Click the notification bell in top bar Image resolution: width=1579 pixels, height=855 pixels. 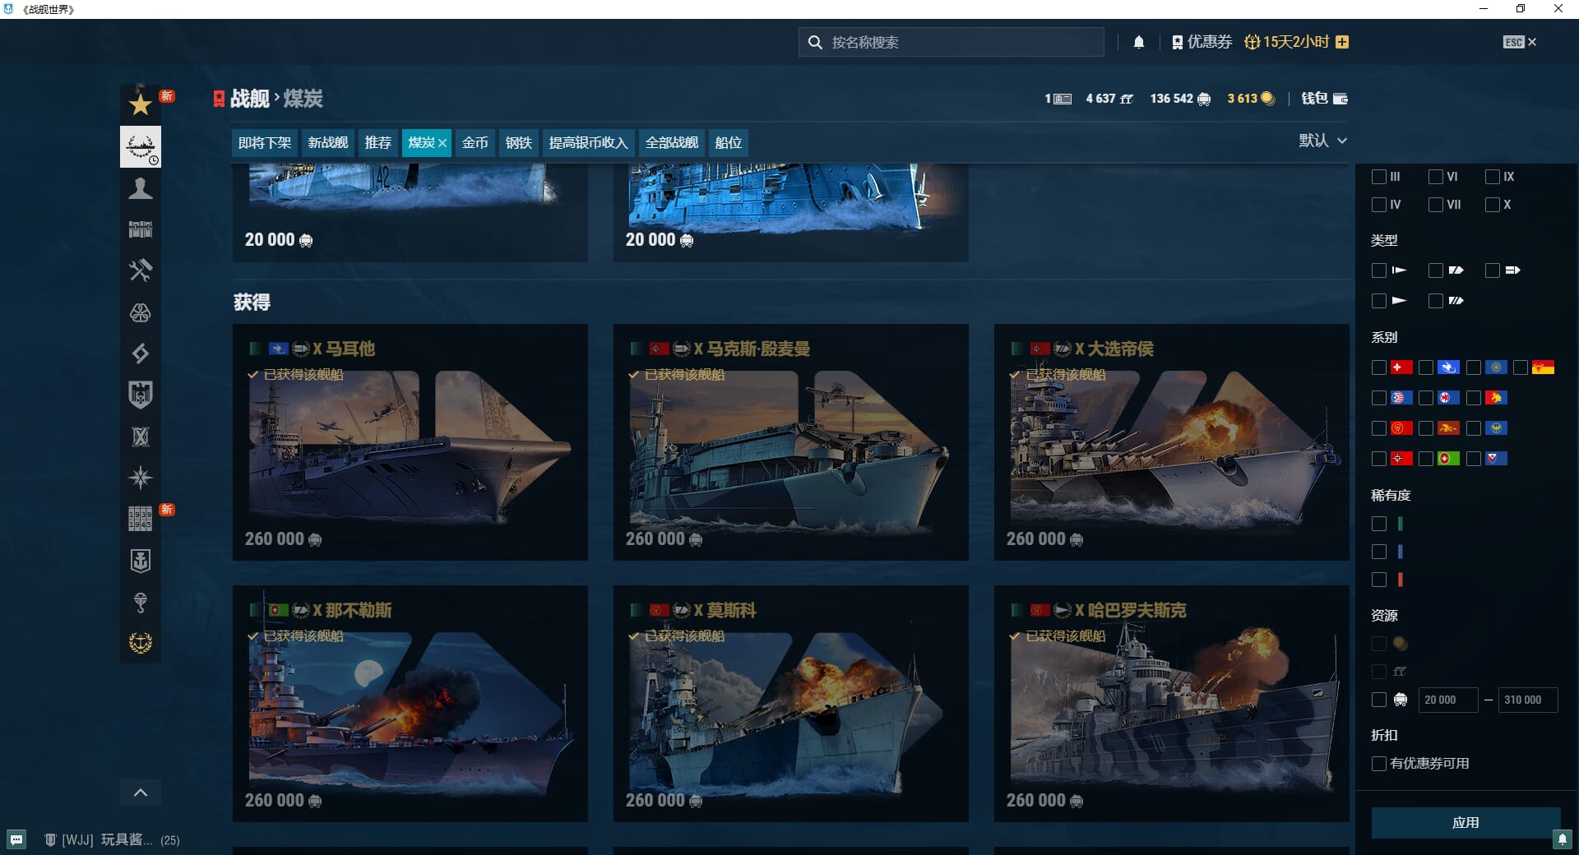click(1139, 42)
